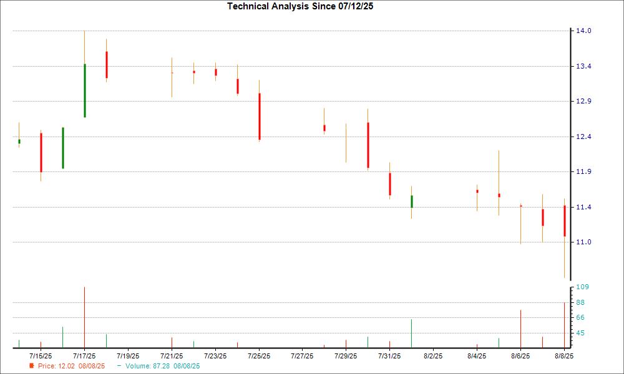This screenshot has width=624, height=374.
Task: Click the red volume bar on 8/8/25
Action: pos(564,325)
